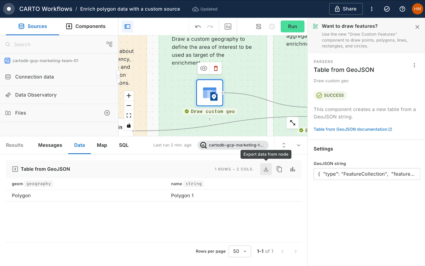The image size is (425, 266).
Task: Select the Export data from node icon
Action: click(266, 169)
